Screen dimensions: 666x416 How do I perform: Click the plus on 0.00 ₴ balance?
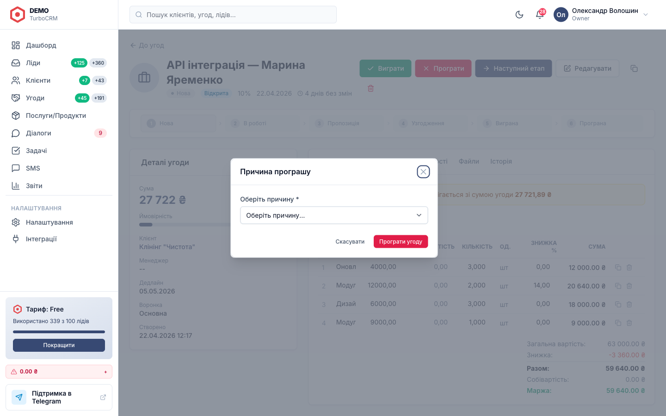pos(105,372)
